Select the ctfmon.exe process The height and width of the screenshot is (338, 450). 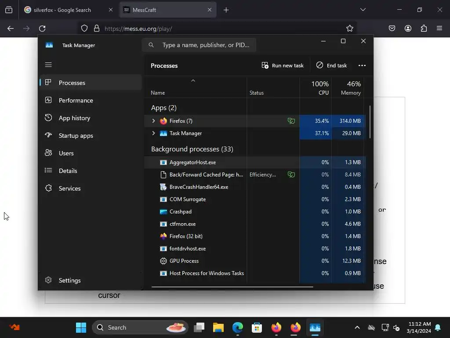click(255, 224)
